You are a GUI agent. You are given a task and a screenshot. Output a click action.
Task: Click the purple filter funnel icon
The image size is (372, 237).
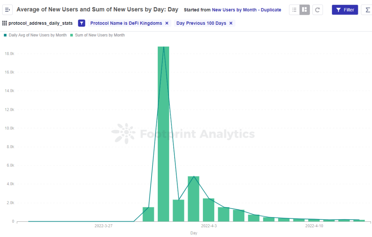pos(82,23)
